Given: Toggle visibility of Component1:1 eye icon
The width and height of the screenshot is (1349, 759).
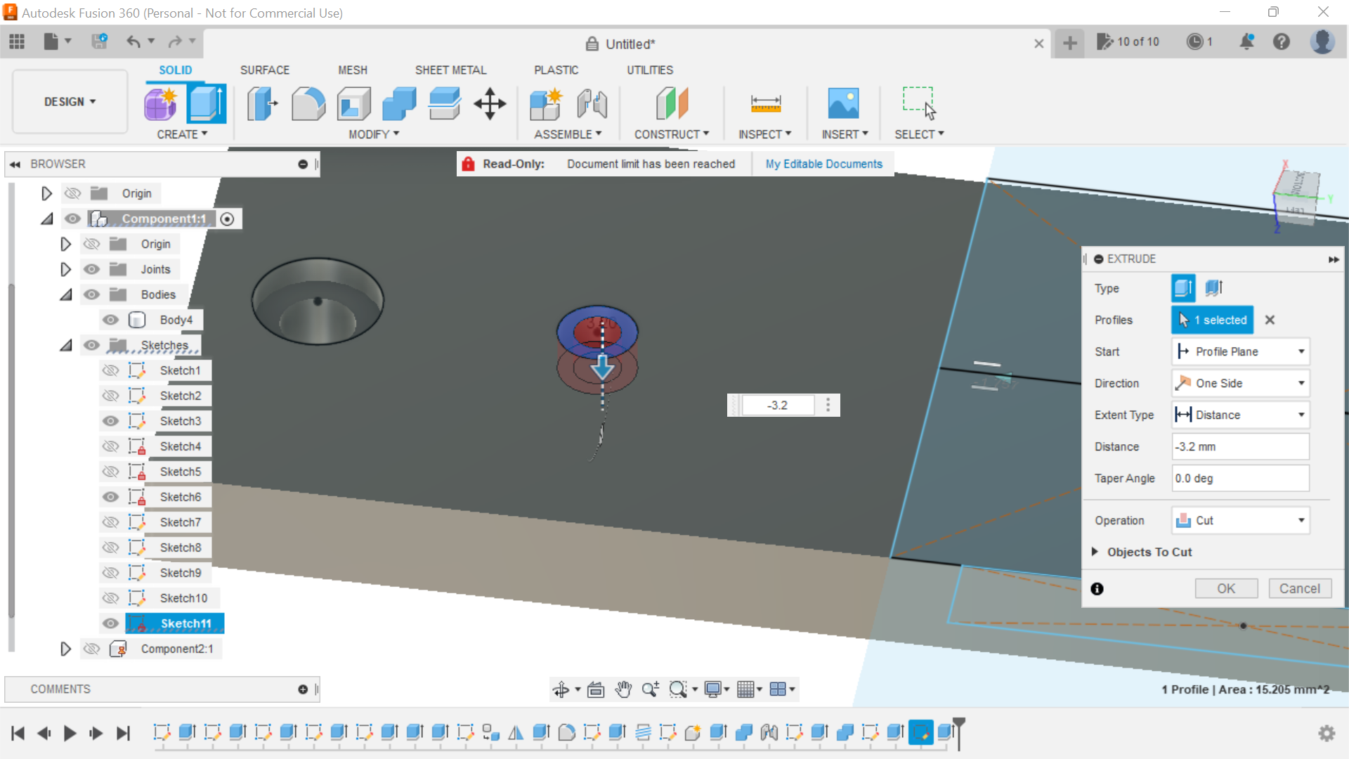Looking at the screenshot, I should pyautogui.click(x=72, y=219).
